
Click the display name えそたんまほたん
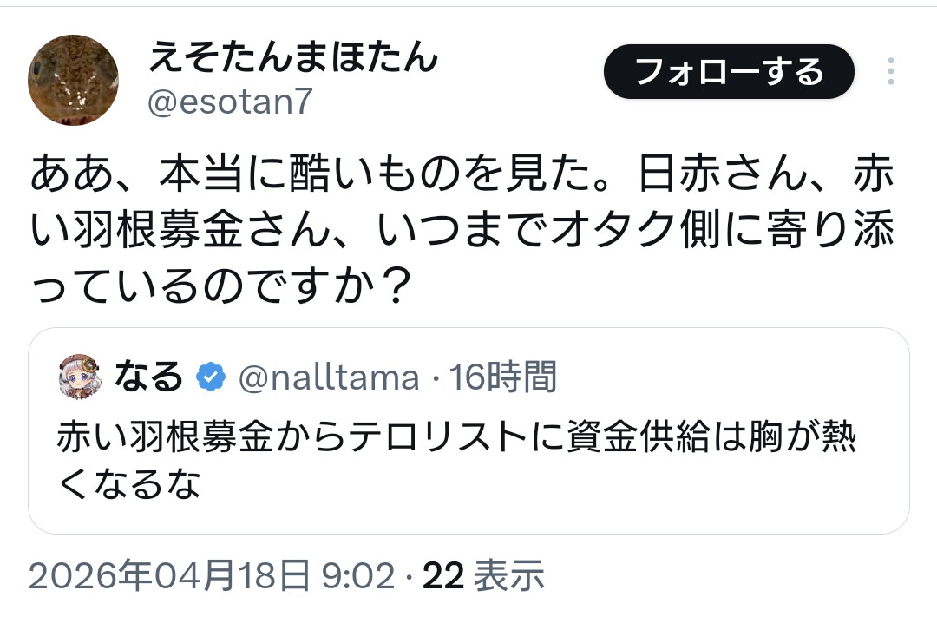coord(293,57)
